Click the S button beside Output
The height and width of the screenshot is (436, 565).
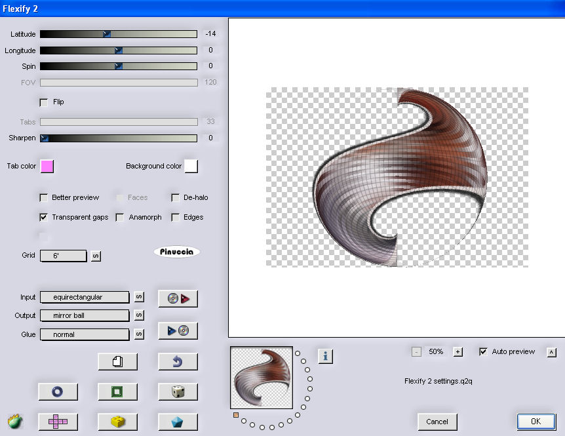tap(139, 315)
